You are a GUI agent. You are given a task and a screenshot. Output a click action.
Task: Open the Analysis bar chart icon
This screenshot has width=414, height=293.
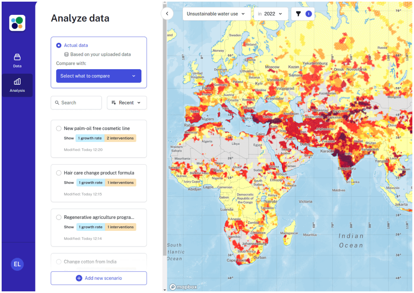pos(17,81)
